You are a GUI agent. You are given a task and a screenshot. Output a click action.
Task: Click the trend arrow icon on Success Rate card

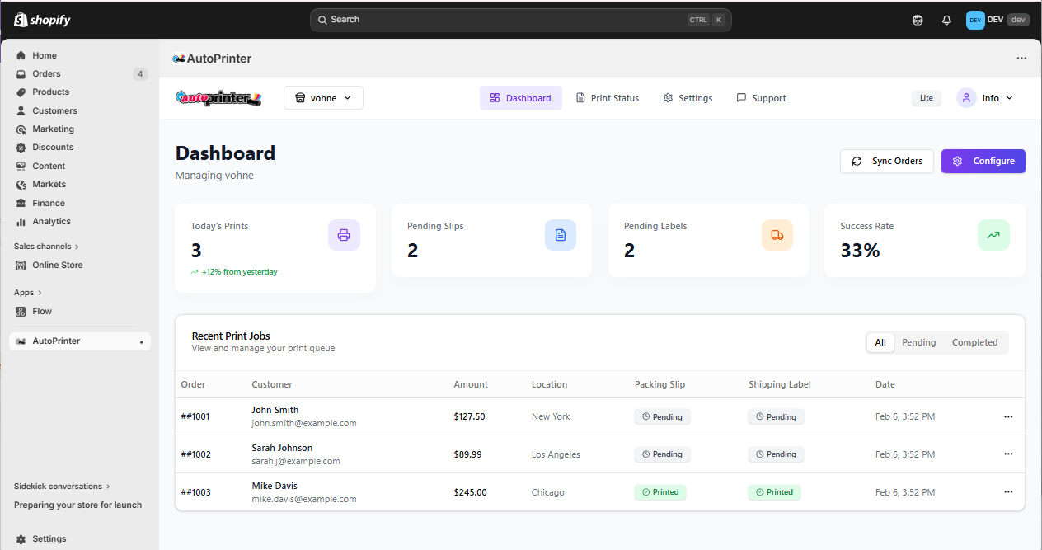[x=993, y=235]
